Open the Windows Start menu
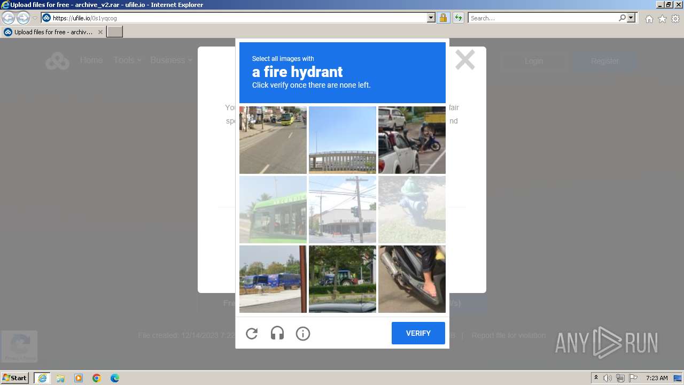The image size is (684, 385). 15,378
